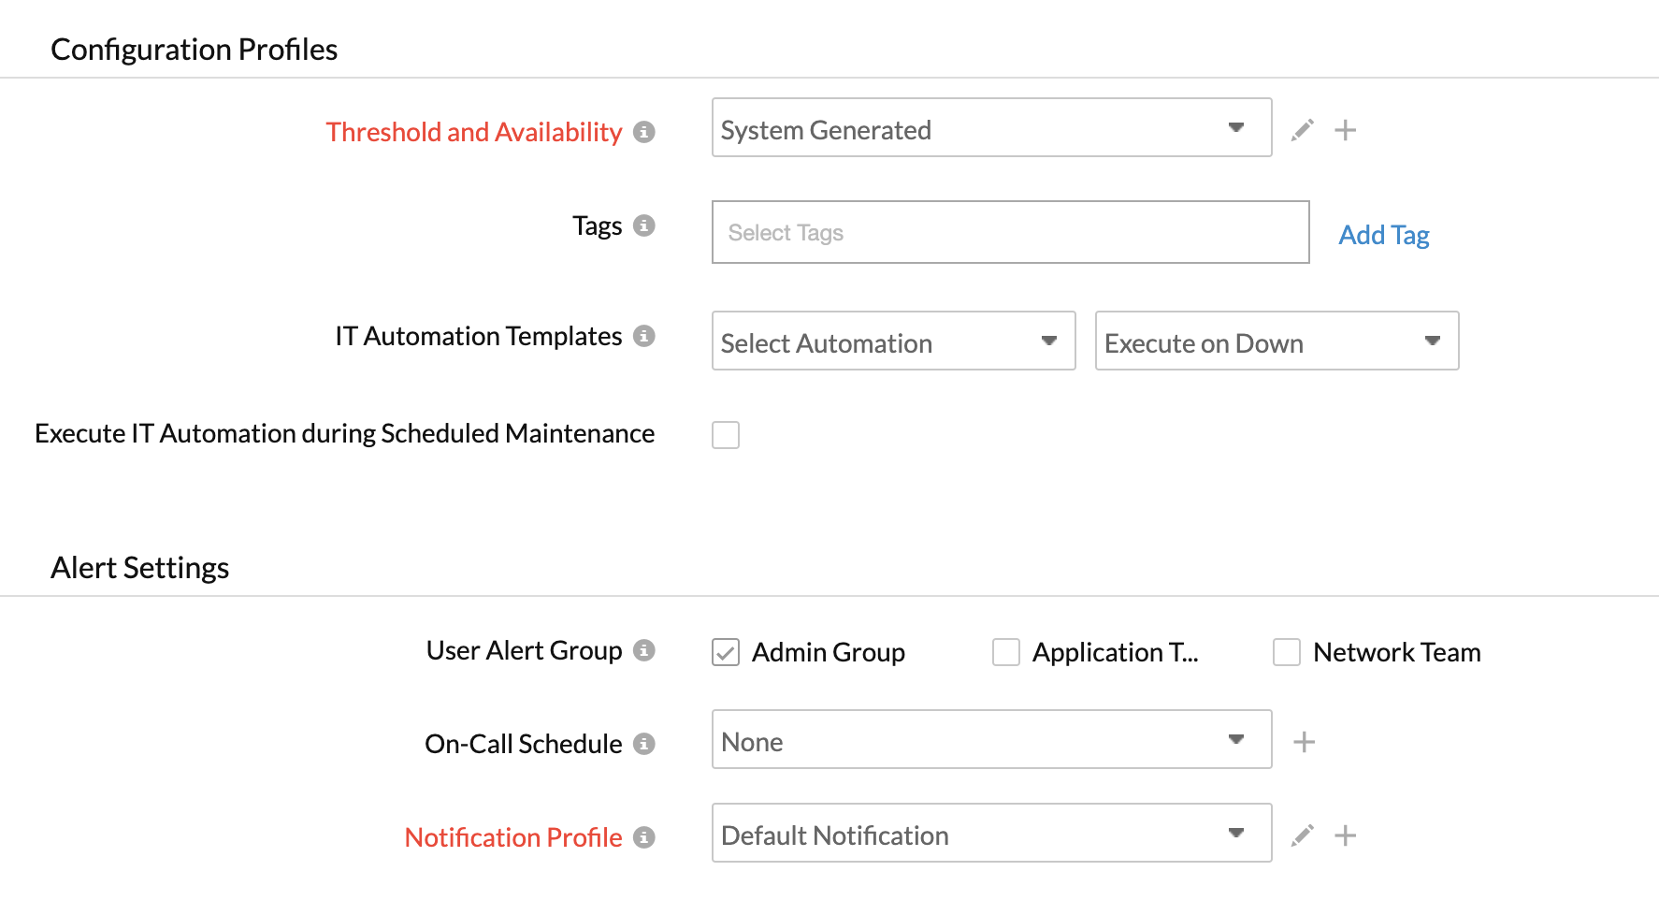The height and width of the screenshot is (915, 1659).
Task: Click the Add Tag link
Action: 1383,235
